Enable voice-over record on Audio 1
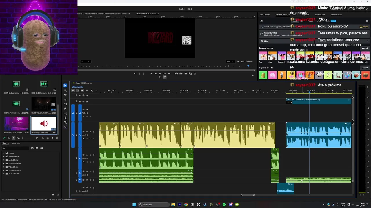The image size is (371, 208). pos(94,131)
